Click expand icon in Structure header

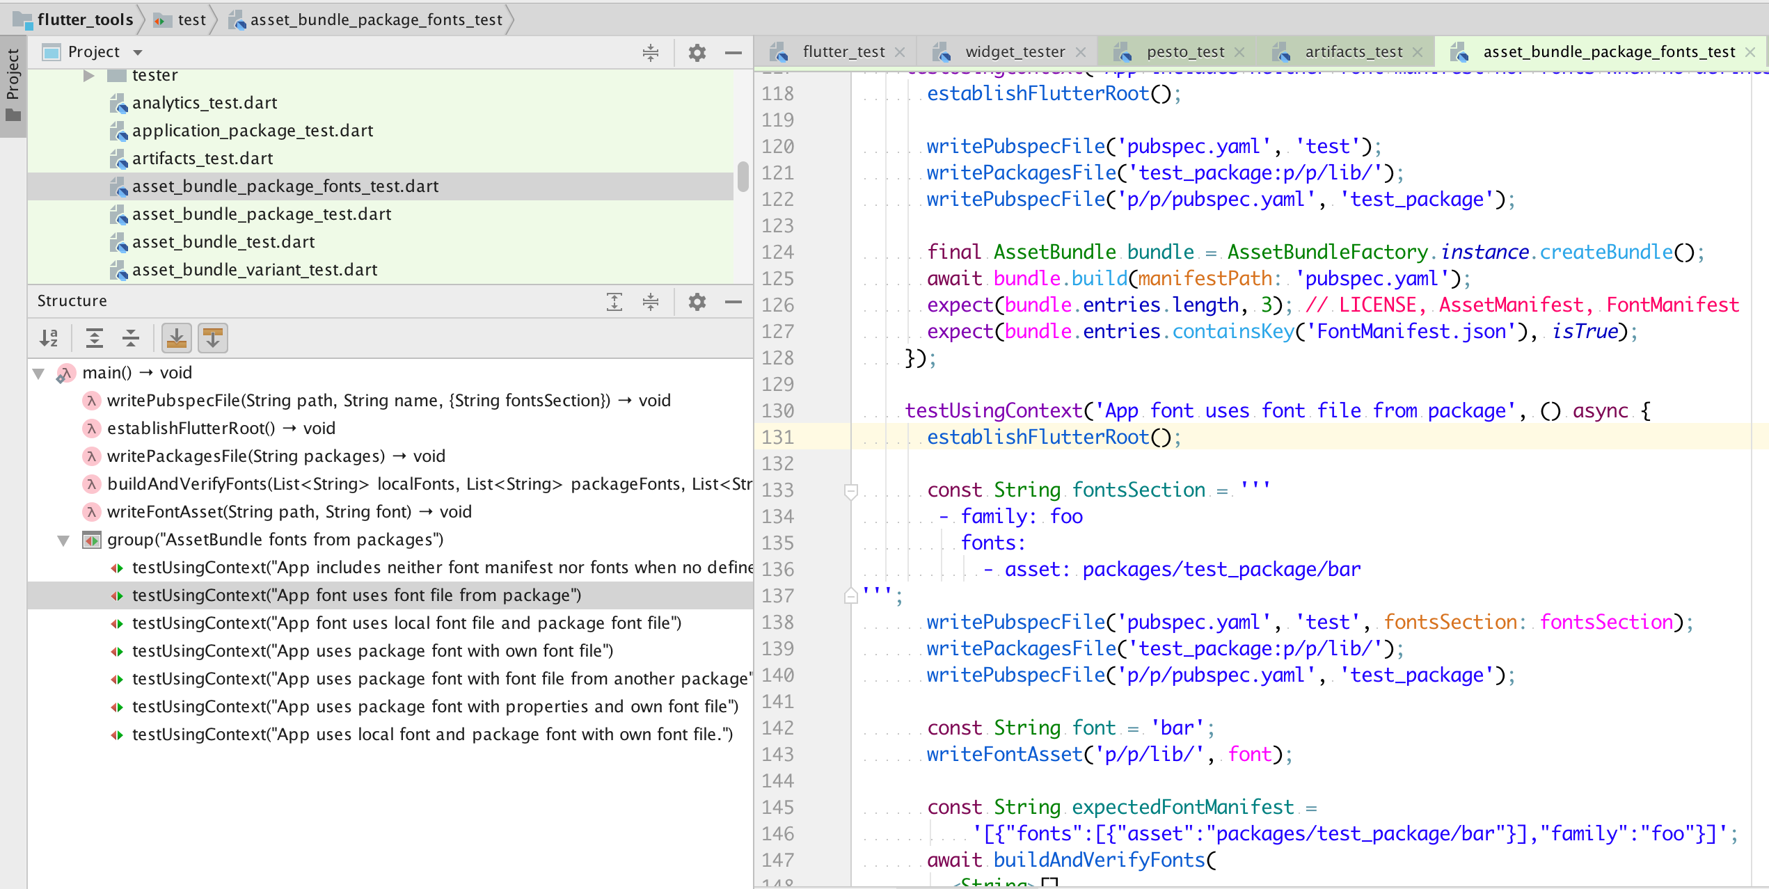[x=614, y=301]
